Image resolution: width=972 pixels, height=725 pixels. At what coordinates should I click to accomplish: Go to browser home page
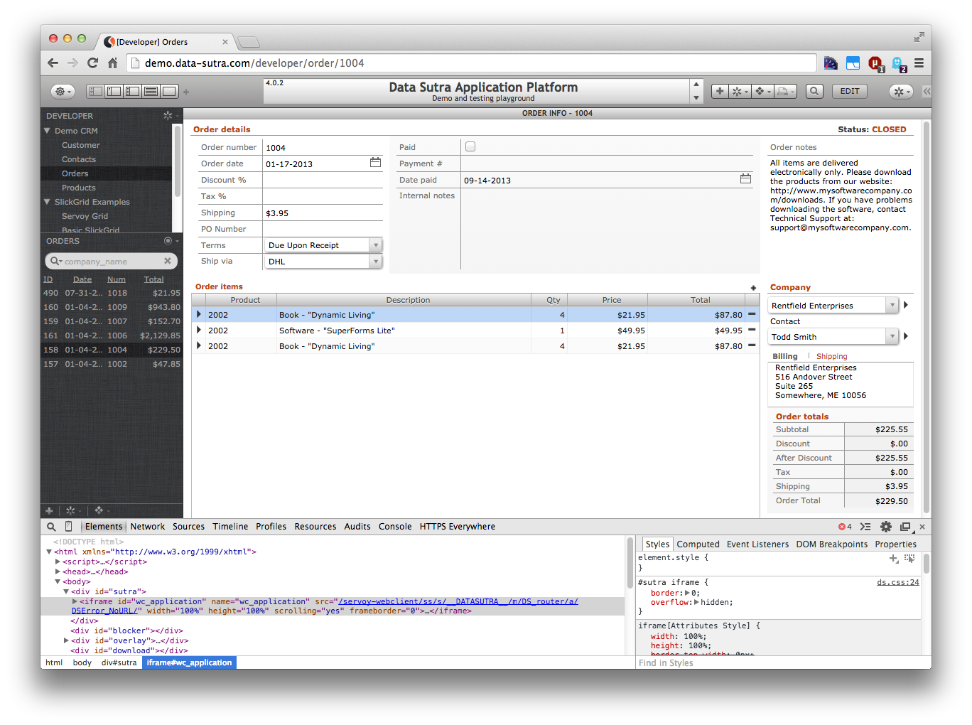112,63
